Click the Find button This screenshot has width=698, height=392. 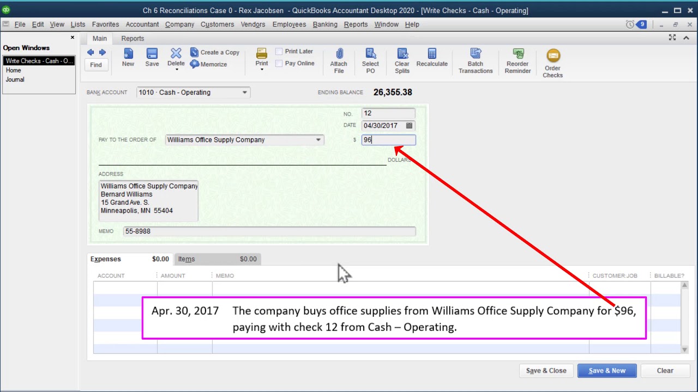pos(96,65)
